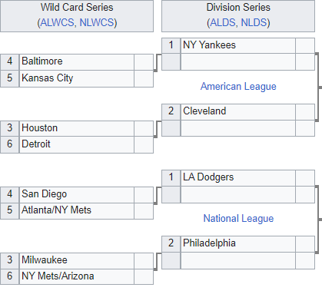Select the Atlanta/NY Mets team cell
This screenshot has width=322, height=304.
[x=77, y=211]
